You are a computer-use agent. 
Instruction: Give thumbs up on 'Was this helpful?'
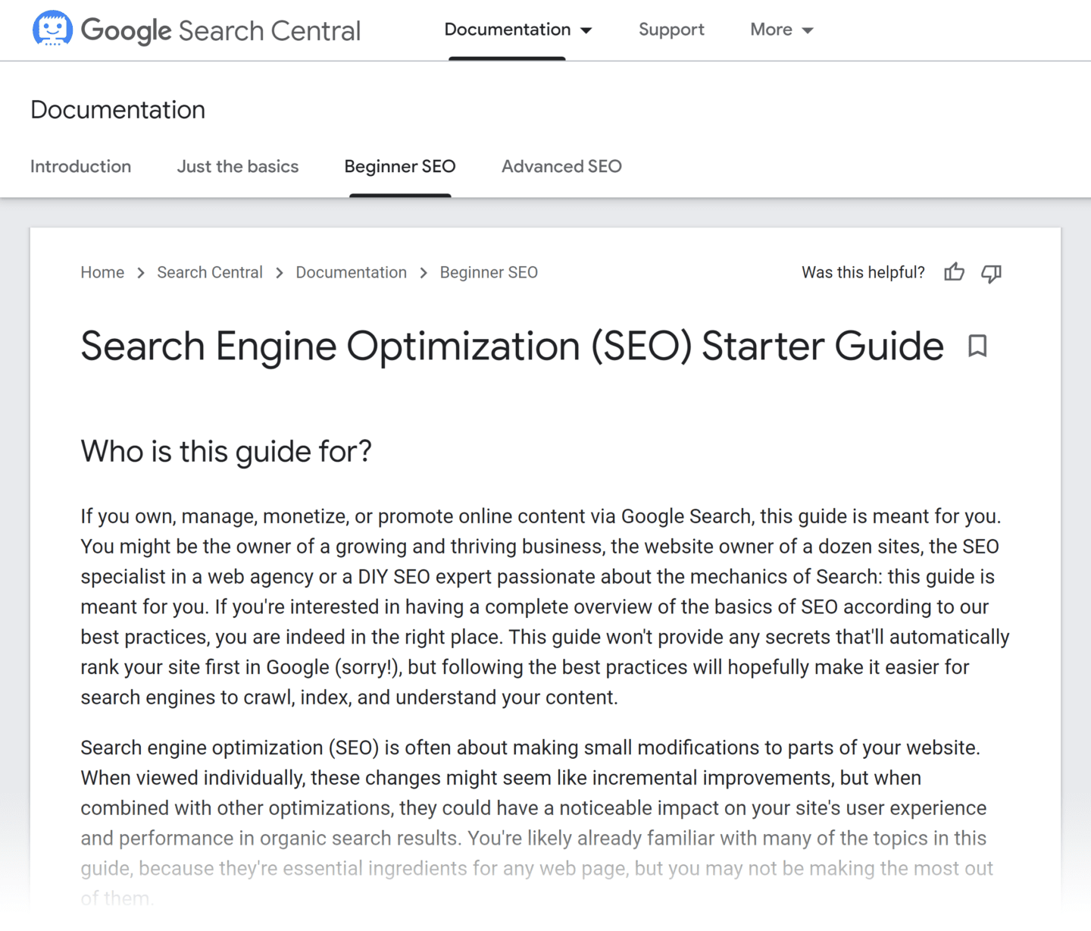[954, 272]
